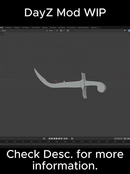The height and width of the screenshot is (174, 130).
Task: Click frame 48 on the timeline ruler
Action: tap(7, 142)
